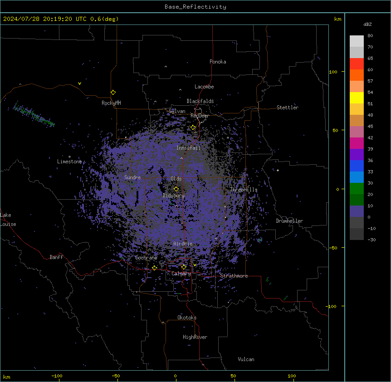
Task: Click the HighRiver town label
Action: pos(195,337)
